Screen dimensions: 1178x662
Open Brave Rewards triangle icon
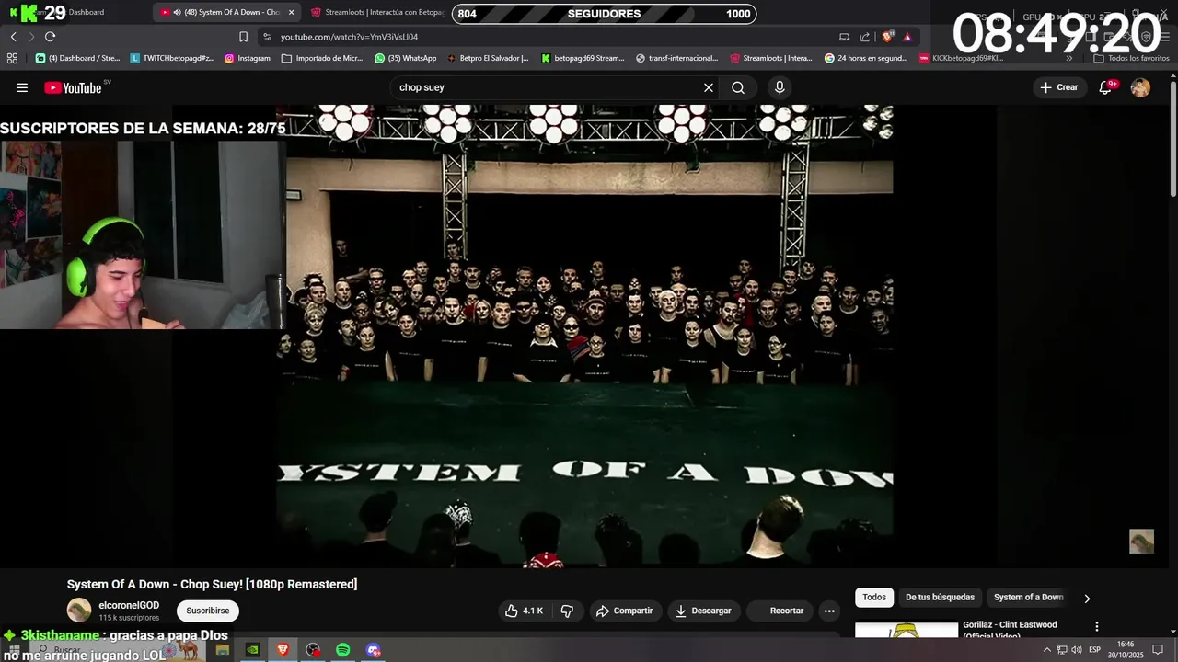click(907, 37)
